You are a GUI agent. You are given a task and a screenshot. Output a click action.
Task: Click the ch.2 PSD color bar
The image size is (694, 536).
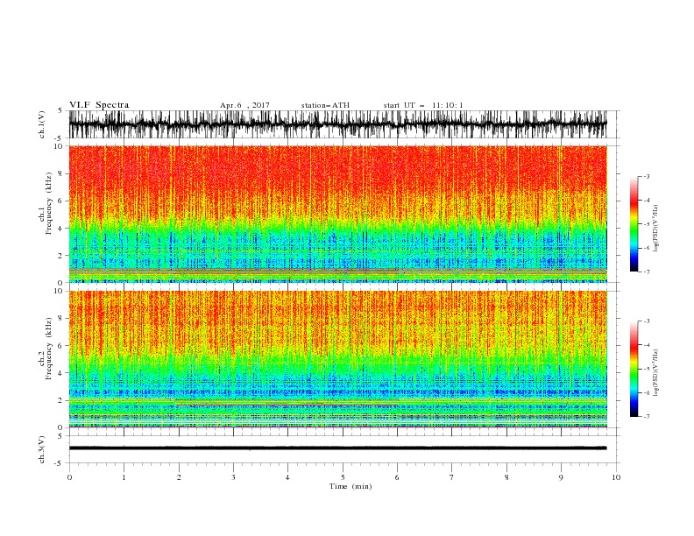click(x=634, y=369)
